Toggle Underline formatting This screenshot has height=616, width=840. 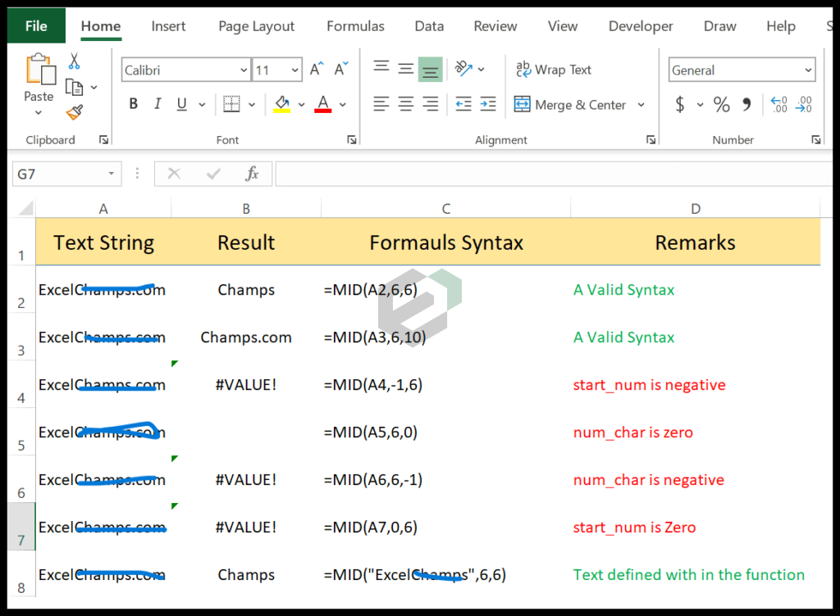click(182, 104)
